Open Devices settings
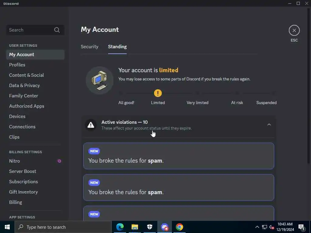311x233 pixels. (35, 116)
